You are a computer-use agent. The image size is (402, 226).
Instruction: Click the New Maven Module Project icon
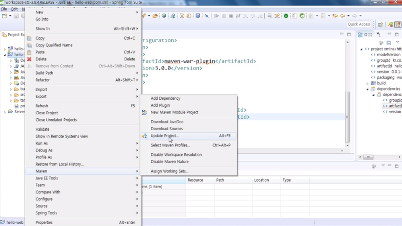(x=144, y=112)
